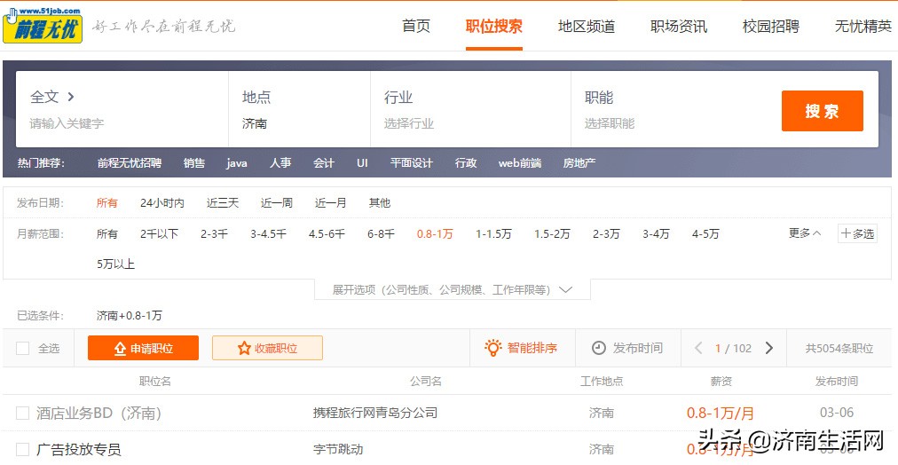This screenshot has height=465, width=898.
Task: Filter publish date by 其他
Action: [380, 202]
